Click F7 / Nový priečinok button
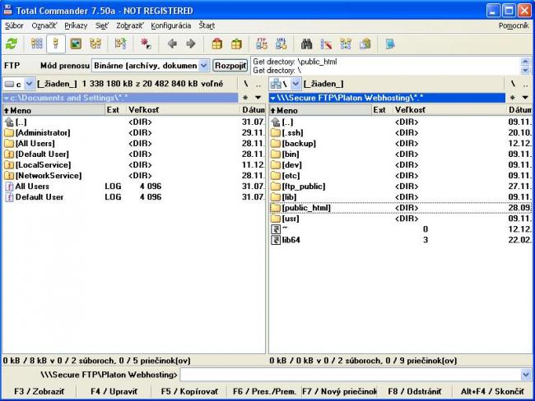The height and width of the screenshot is (401, 535). point(339,391)
